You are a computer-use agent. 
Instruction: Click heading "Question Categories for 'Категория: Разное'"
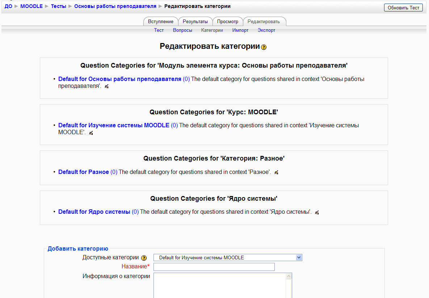click(214, 158)
